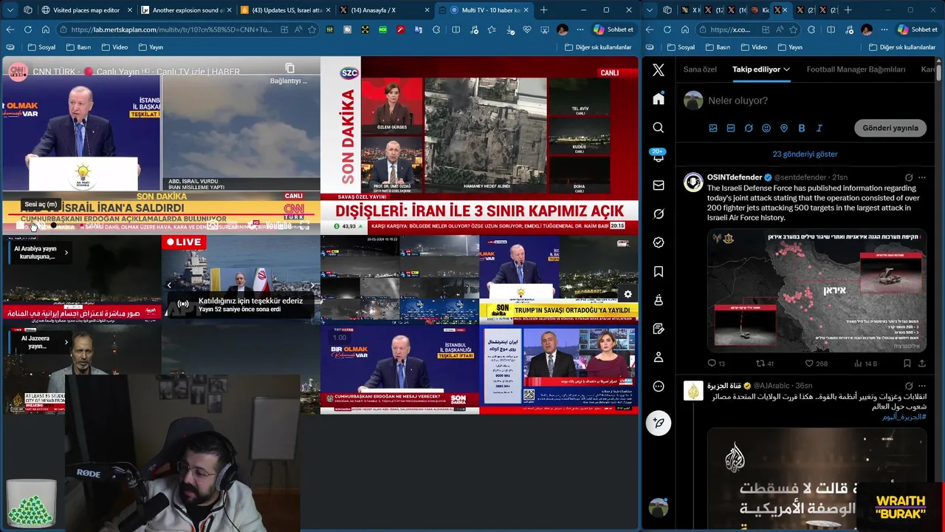Bookmark the OSINTdefender post
The width and height of the screenshot is (945, 532).
pyautogui.click(x=907, y=364)
